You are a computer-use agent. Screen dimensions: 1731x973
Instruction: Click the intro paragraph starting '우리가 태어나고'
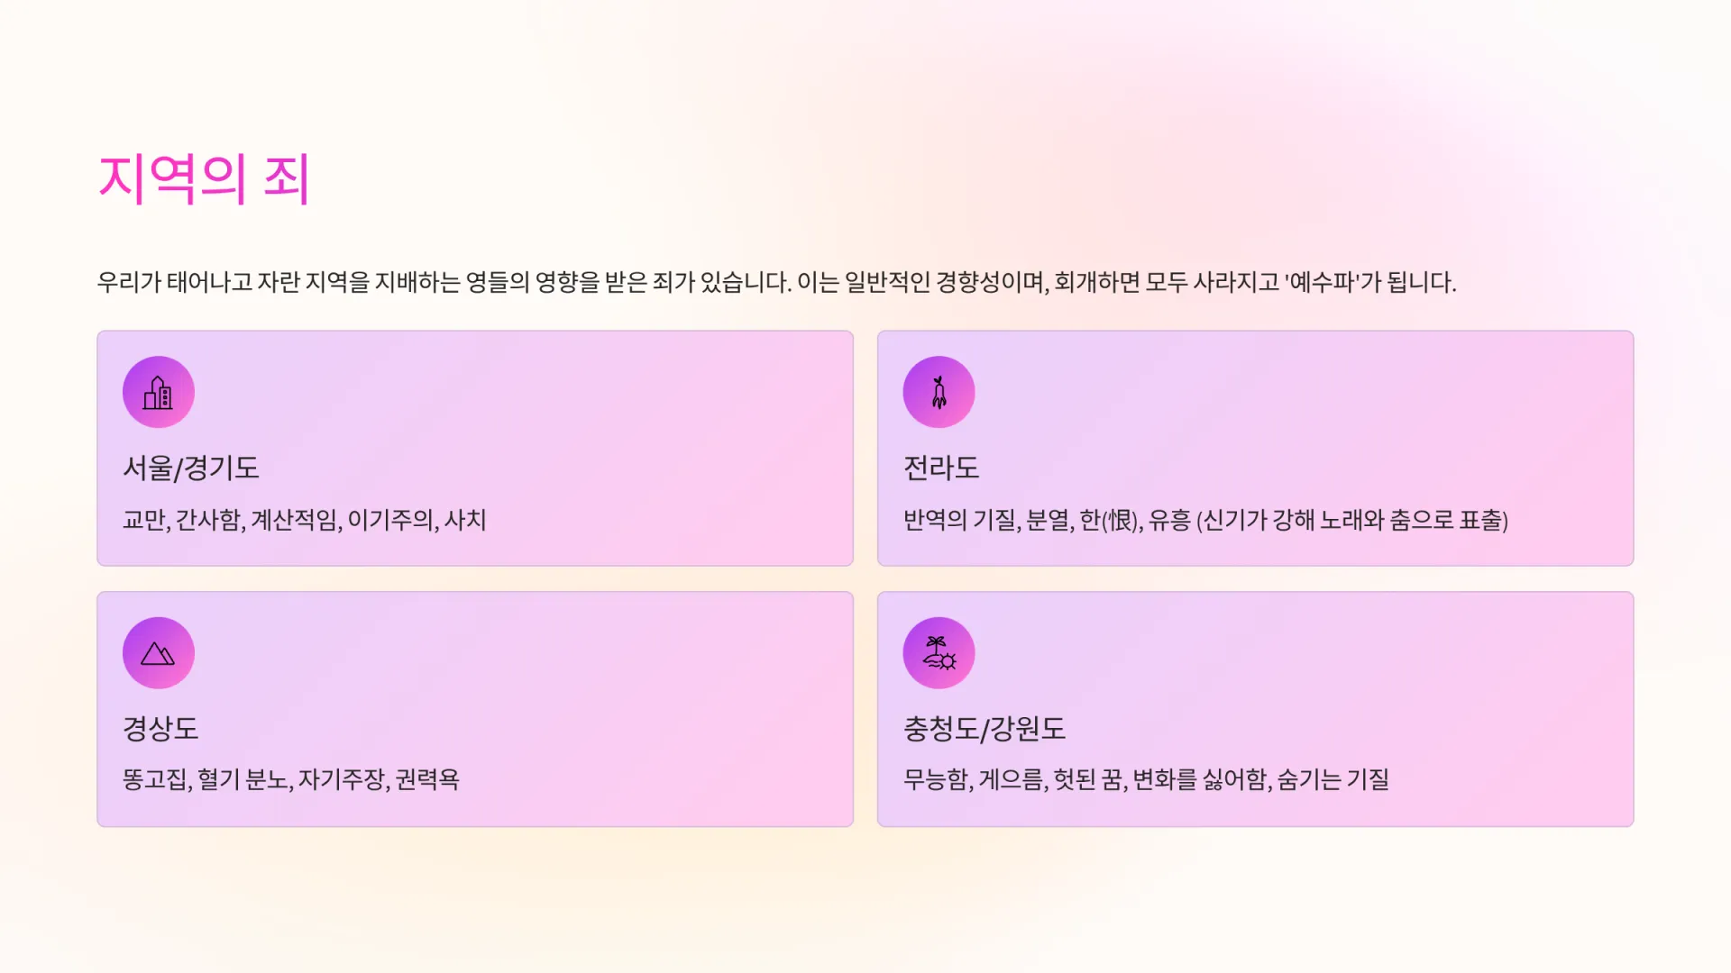click(x=775, y=283)
